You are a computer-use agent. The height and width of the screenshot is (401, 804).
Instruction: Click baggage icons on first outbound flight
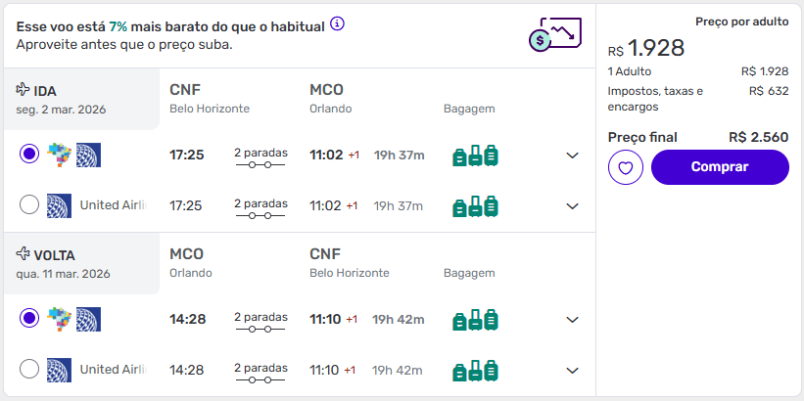(475, 156)
